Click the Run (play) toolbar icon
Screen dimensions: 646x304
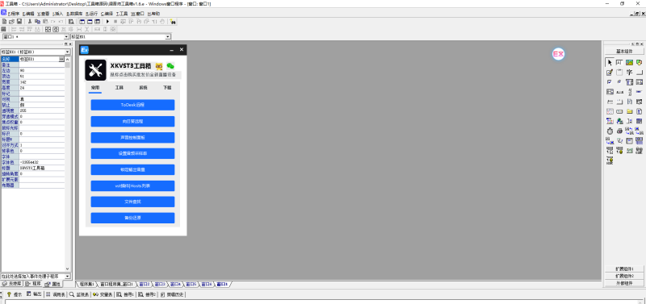[x=108, y=22]
